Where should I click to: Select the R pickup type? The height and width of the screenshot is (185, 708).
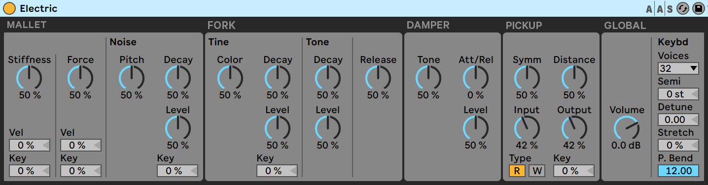[517, 171]
